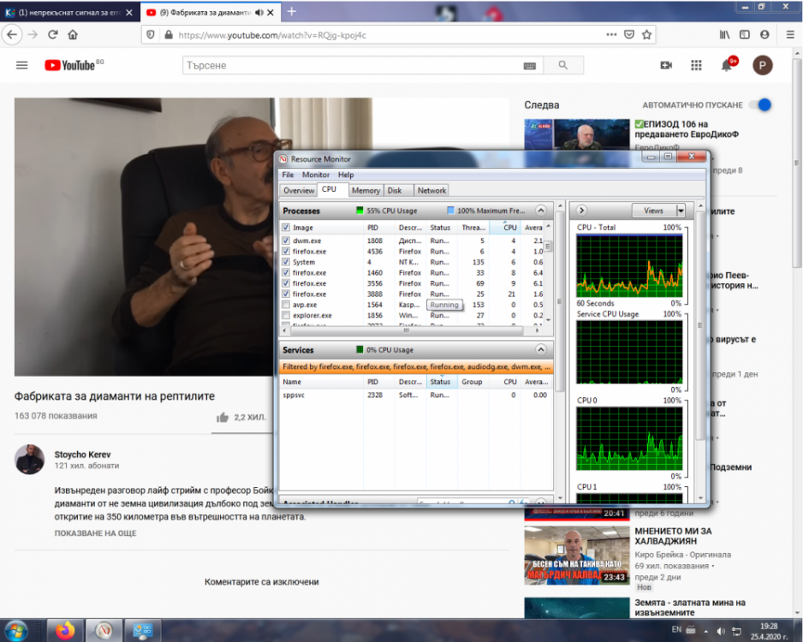Open the Views dropdown arrow

(681, 211)
